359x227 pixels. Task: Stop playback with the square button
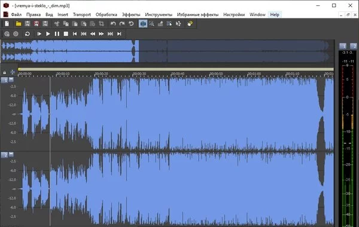pos(66,34)
